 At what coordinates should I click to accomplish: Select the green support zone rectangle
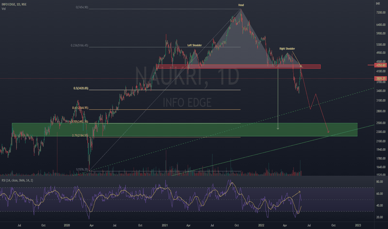(x=184, y=129)
